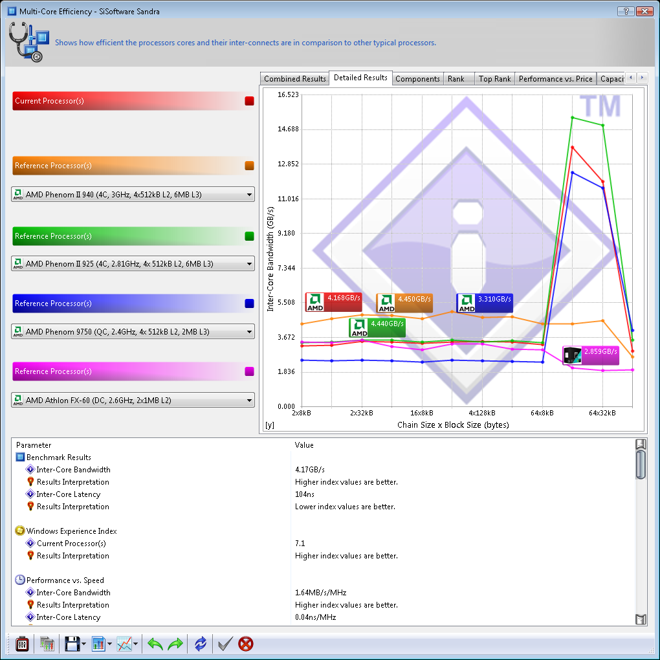Screen dimensions: 660x660
Task: Click the AMD logo on the 4.168GB/s chart label
Action: 315,302
